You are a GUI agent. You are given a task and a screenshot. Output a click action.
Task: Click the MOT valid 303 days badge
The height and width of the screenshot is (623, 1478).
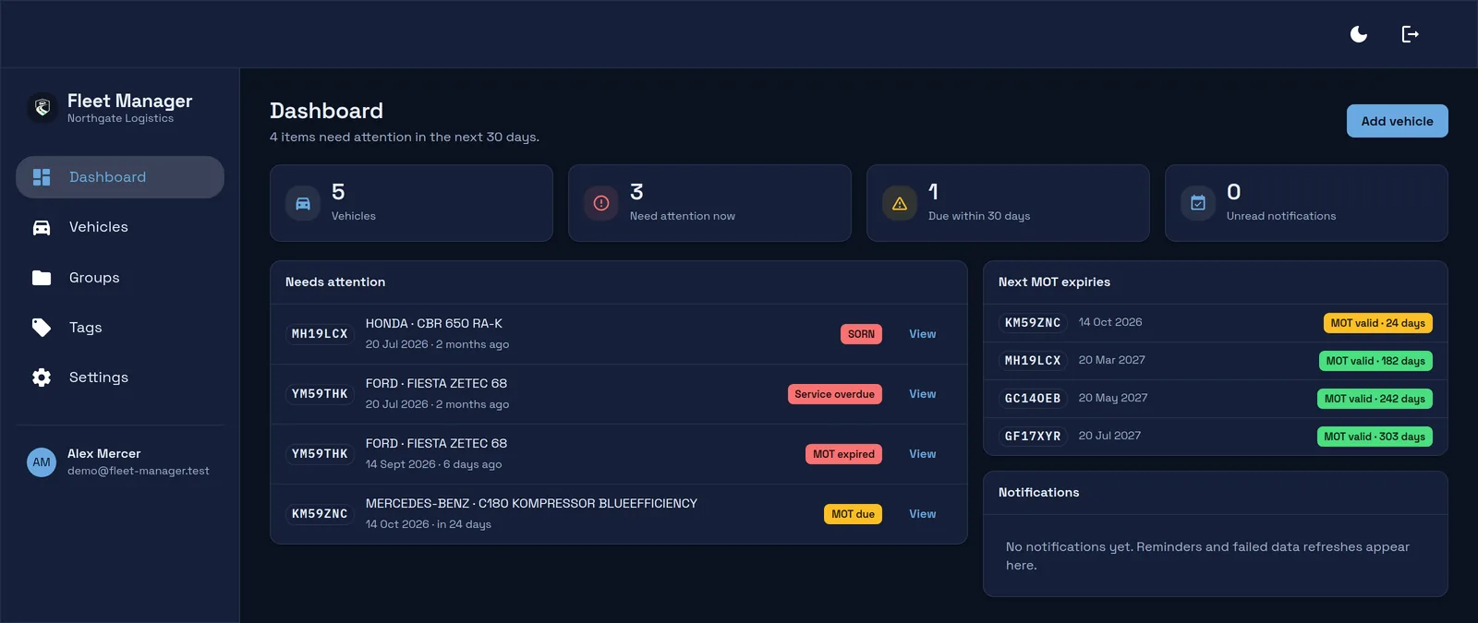(1375, 437)
